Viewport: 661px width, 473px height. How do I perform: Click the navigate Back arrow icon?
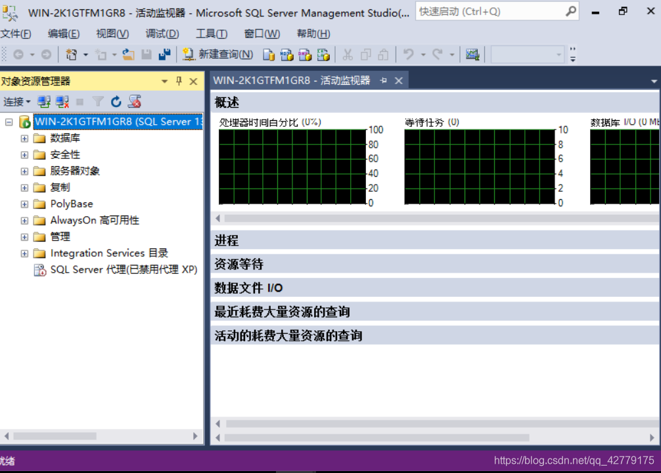[x=18, y=55]
